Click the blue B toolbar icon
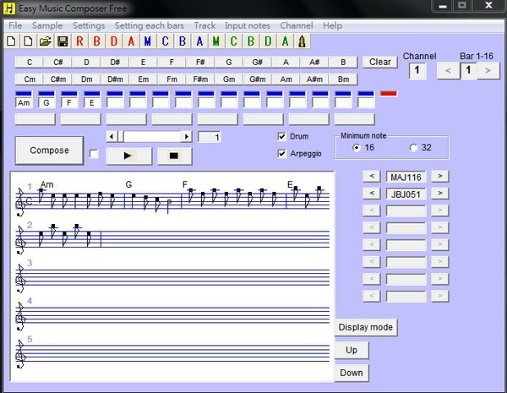Image resolution: width=507 pixels, height=393 pixels. click(x=182, y=41)
